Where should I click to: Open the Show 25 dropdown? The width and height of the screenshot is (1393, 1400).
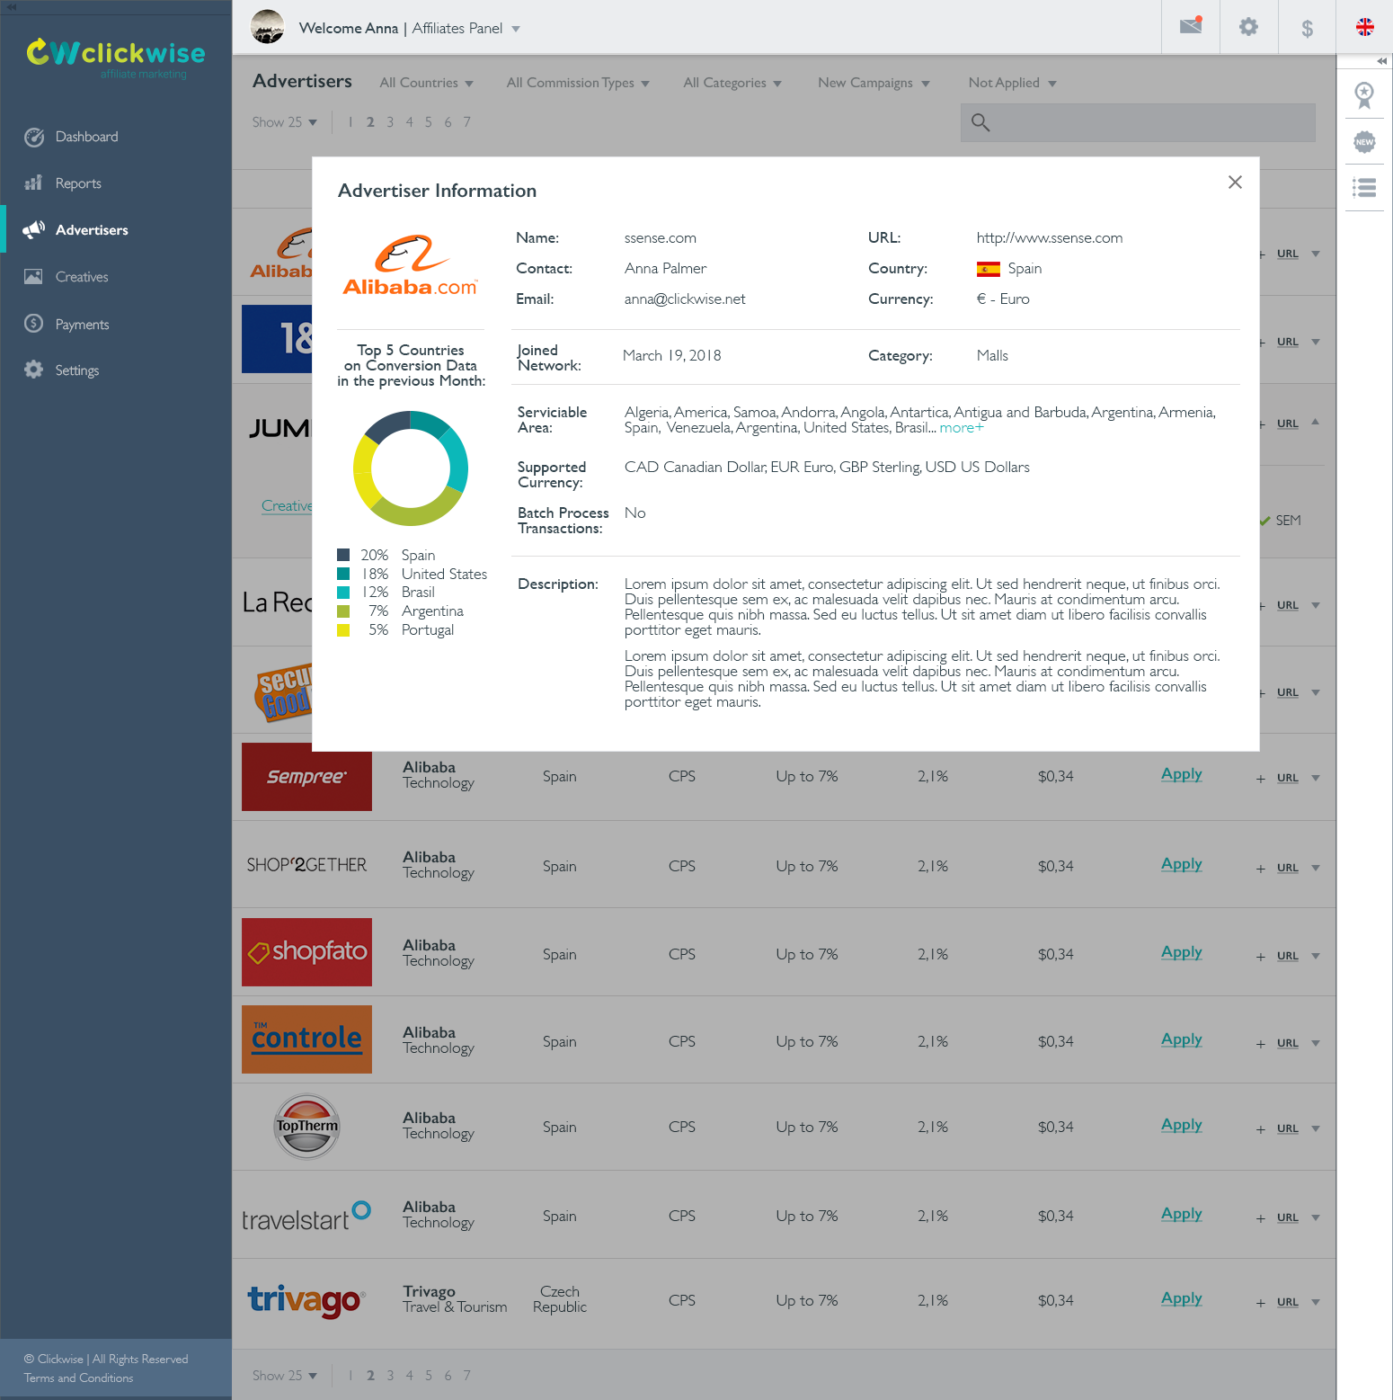(x=284, y=122)
